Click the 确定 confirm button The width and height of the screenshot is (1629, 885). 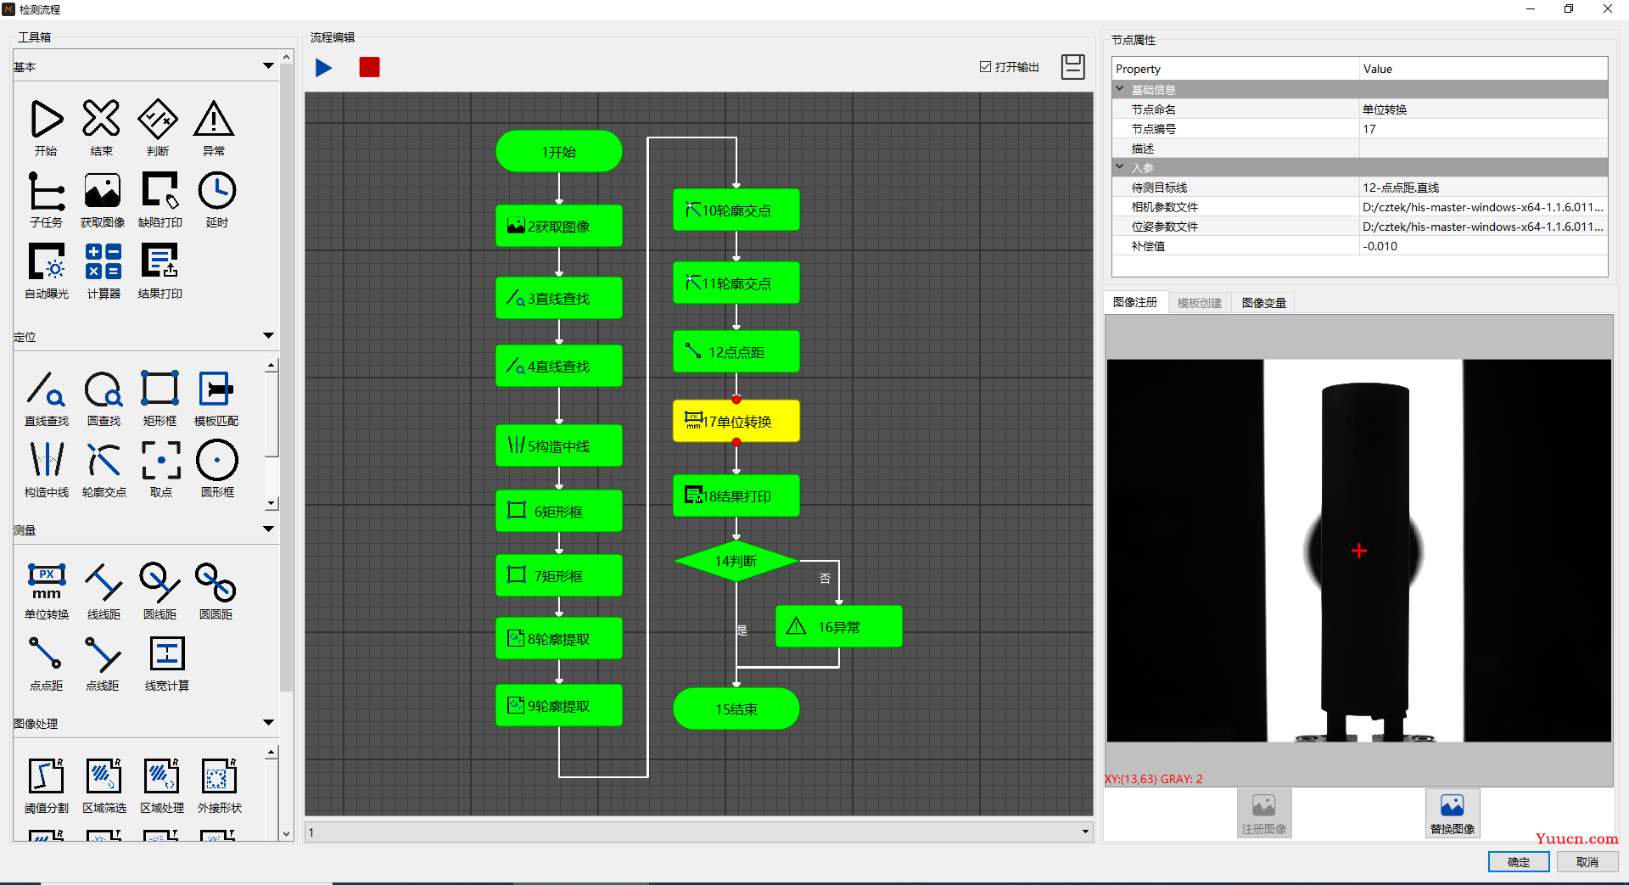[1519, 862]
